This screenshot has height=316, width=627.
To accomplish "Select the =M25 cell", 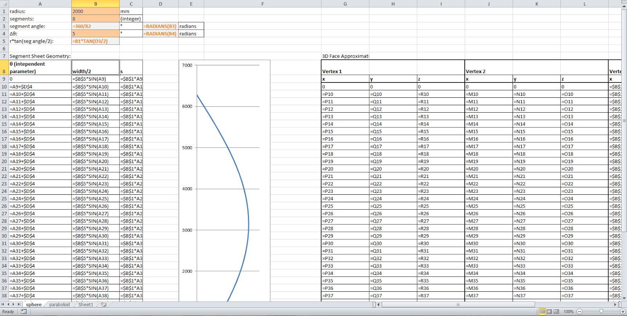I will [x=489, y=206].
